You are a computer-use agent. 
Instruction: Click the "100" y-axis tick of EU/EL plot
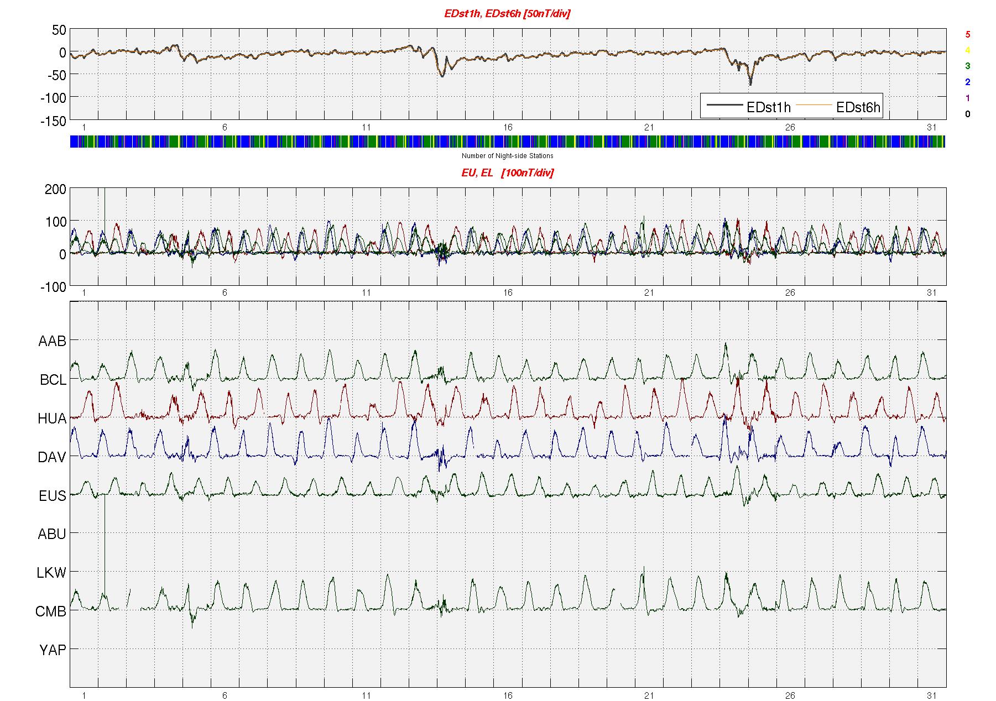pos(56,222)
